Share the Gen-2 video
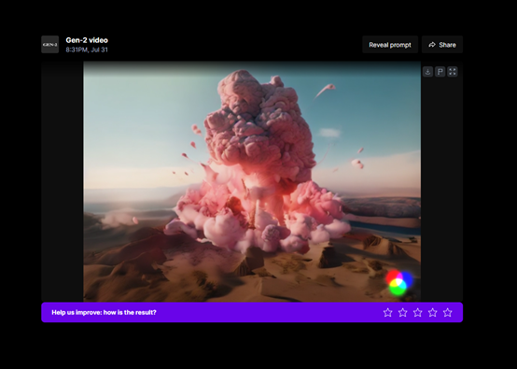 pyautogui.click(x=442, y=45)
